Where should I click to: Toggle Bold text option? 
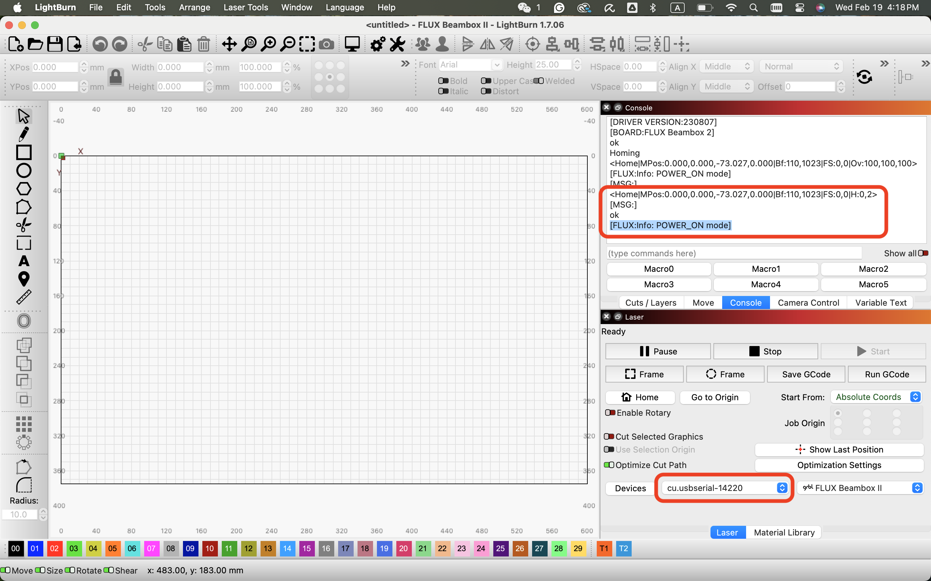(x=444, y=81)
